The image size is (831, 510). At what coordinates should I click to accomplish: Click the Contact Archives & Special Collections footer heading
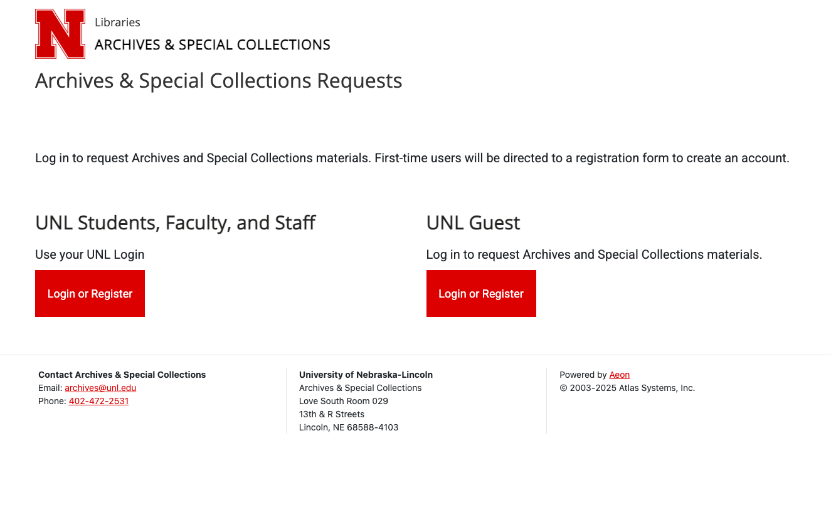[x=122, y=375]
